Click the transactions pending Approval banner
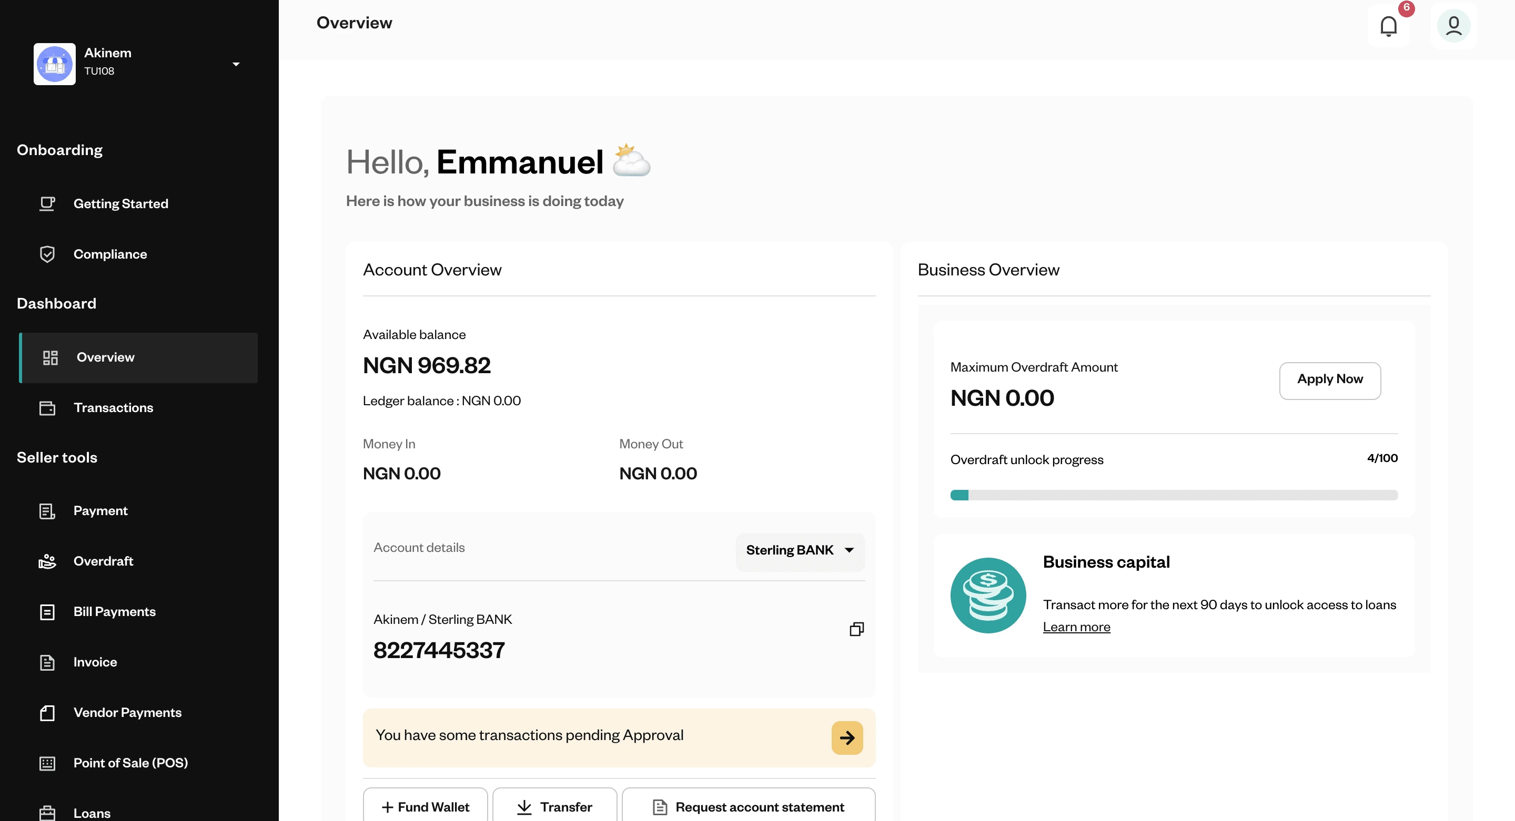Viewport: 1515px width, 821px height. coord(619,738)
